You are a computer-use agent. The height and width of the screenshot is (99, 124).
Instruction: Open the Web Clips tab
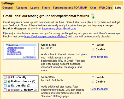(x=105, y=8)
